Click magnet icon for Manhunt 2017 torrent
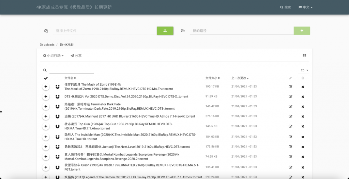The image size is (349, 179). [x=57, y=117]
